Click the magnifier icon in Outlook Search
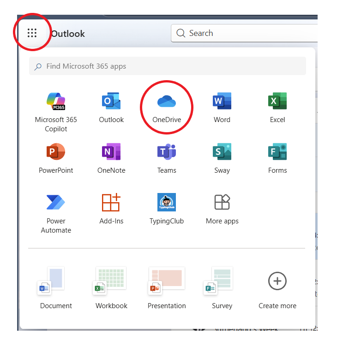The image size is (337, 345). [181, 33]
